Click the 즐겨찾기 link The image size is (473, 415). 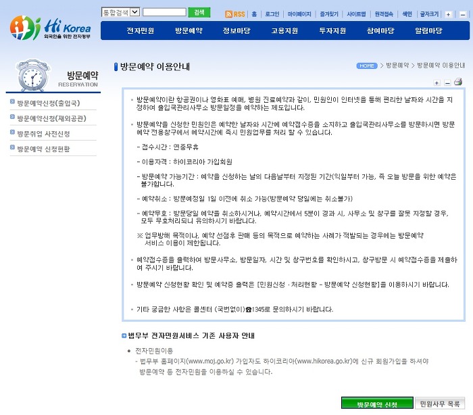(329, 14)
